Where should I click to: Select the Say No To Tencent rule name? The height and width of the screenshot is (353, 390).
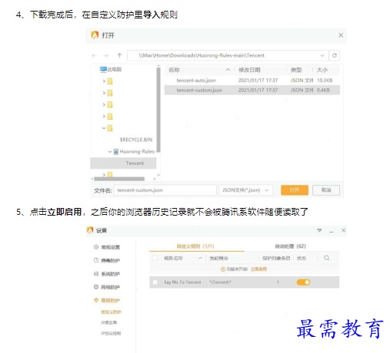pyautogui.click(x=182, y=282)
